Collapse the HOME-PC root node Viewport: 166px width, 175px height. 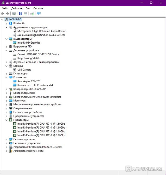[2, 20]
